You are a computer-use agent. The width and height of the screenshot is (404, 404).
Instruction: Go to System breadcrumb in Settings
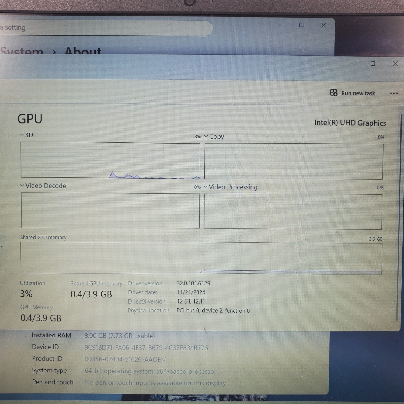(x=22, y=51)
